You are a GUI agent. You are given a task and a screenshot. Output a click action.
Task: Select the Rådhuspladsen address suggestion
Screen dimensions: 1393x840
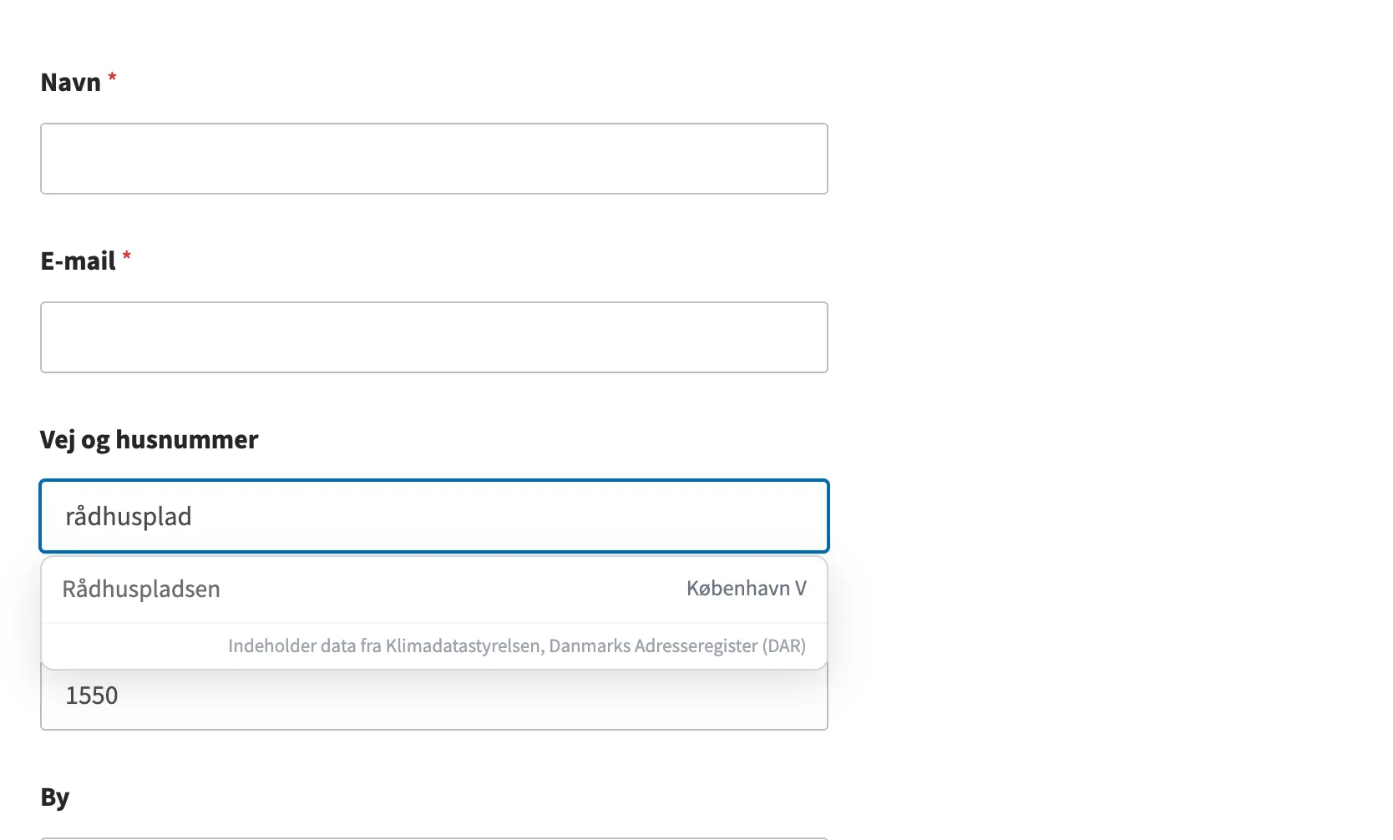point(434,590)
